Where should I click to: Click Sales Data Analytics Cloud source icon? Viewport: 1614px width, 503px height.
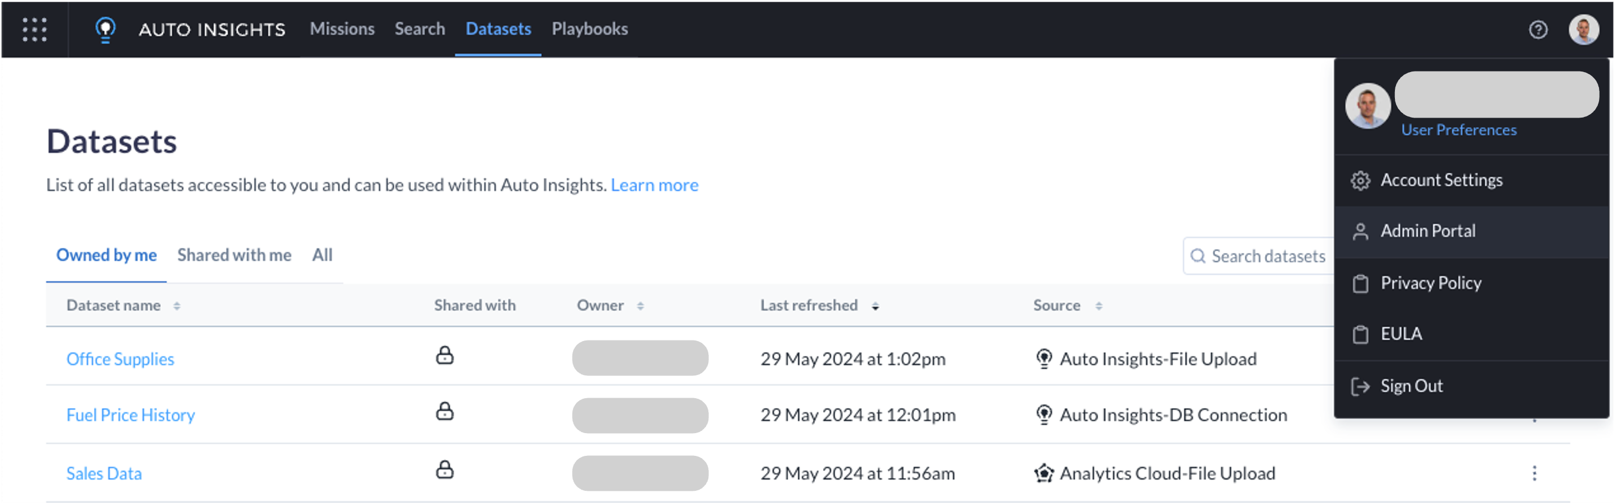pyautogui.click(x=1044, y=474)
